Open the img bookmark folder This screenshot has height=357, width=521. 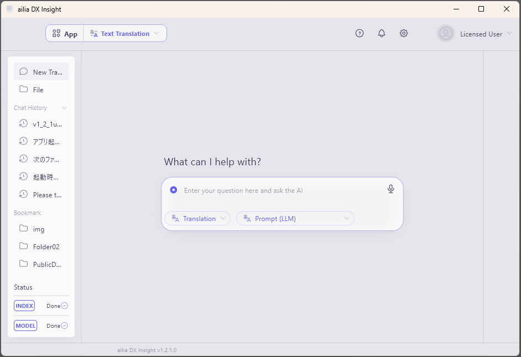click(39, 229)
